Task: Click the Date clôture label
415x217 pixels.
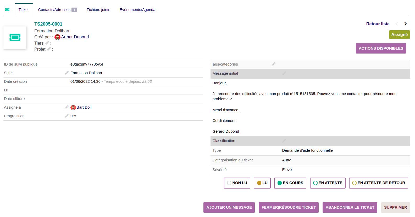Action: click(14, 99)
